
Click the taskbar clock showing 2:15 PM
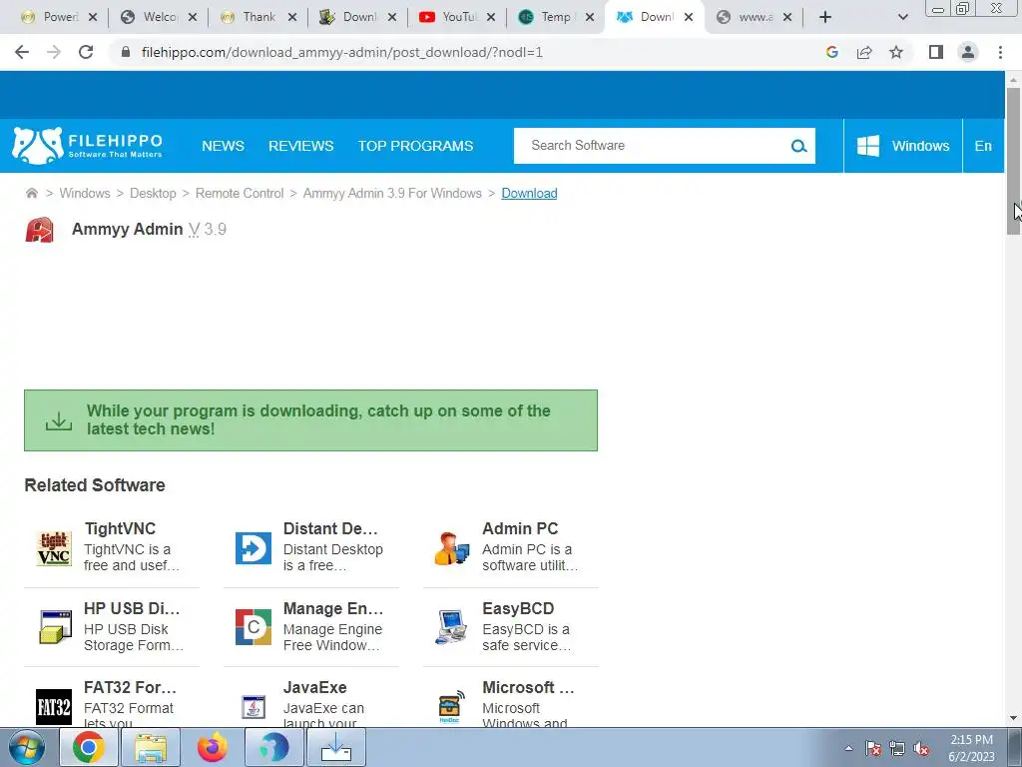point(971,747)
